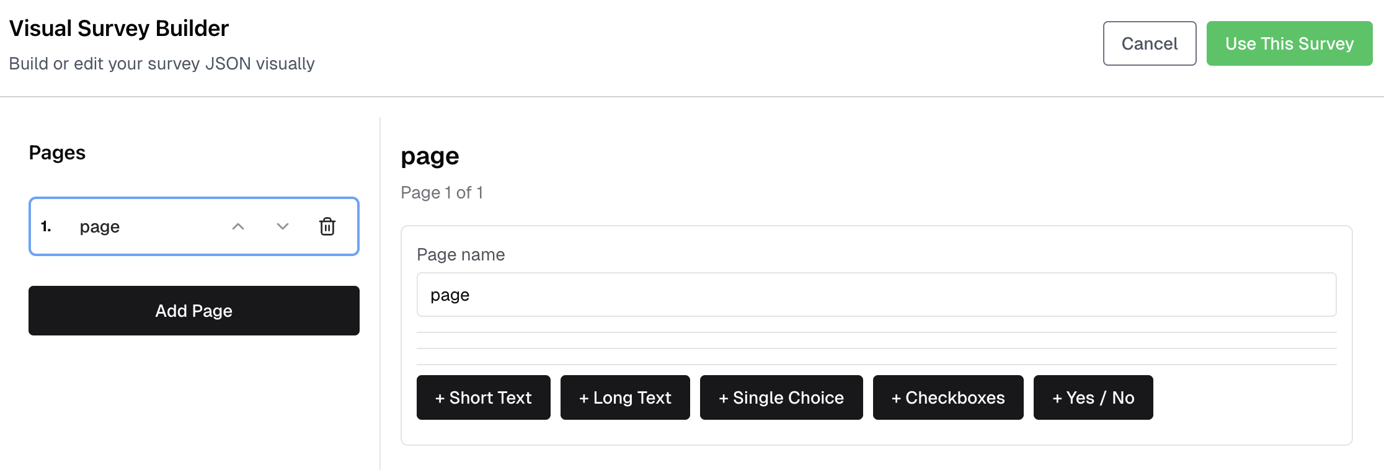Click the Pages panel header
Screen dimensions: 1384x470
click(56, 153)
